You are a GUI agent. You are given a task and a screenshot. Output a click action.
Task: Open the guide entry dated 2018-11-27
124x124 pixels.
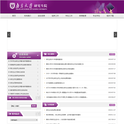[x=53, y=110]
